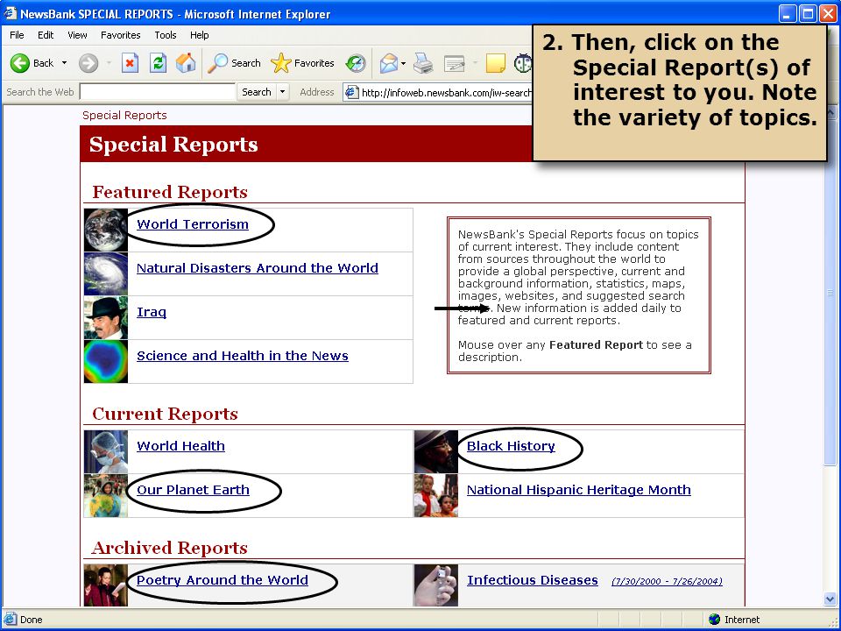Open the History clock icon
This screenshot has width=841, height=631.
tap(355, 63)
